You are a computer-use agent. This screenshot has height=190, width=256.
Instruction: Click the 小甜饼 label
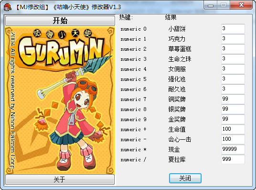177,29
